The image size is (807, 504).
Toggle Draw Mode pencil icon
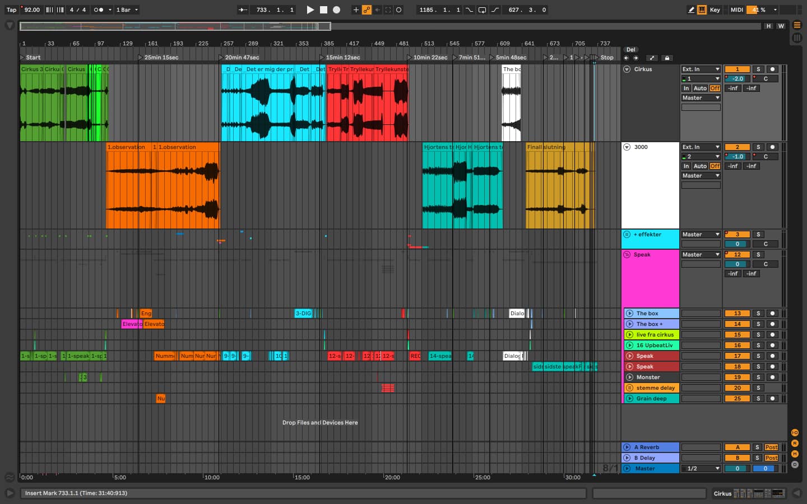coord(691,10)
